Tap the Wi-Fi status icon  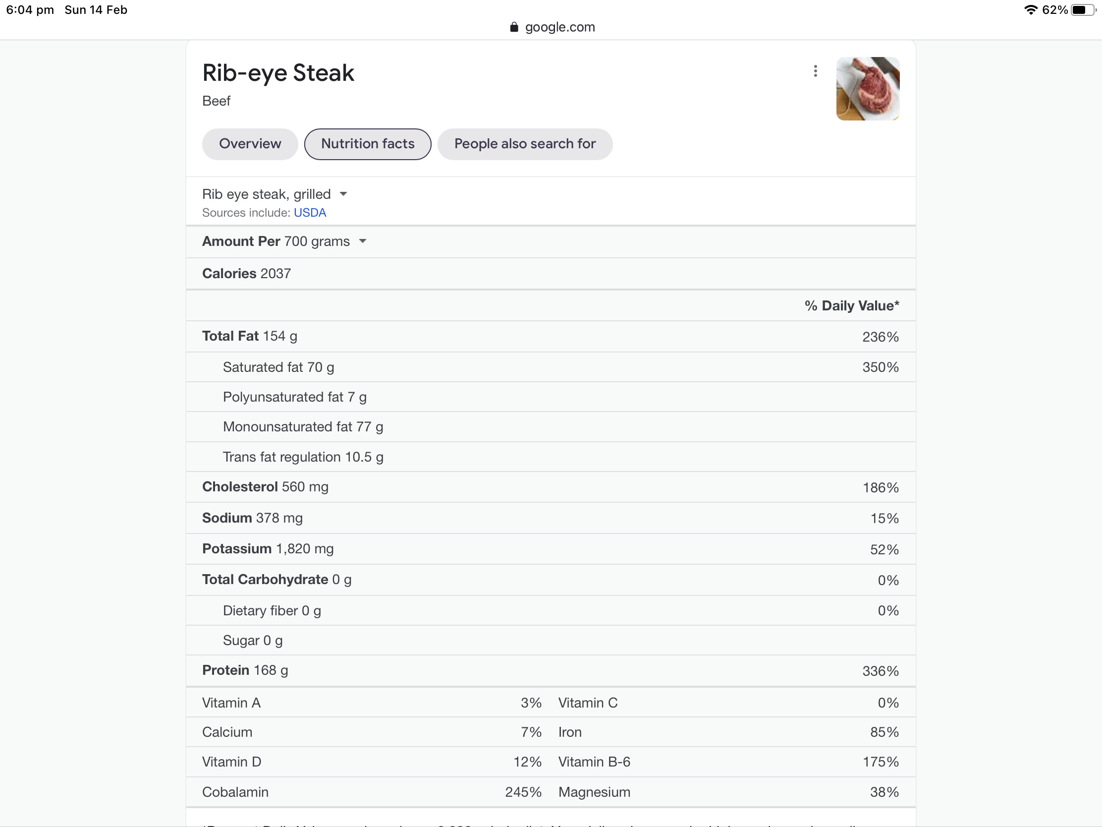coord(1031,10)
